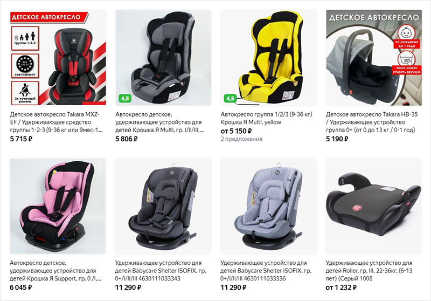
Task: Click the 4,8 rating badge on yellow seat
Action: click(231, 98)
